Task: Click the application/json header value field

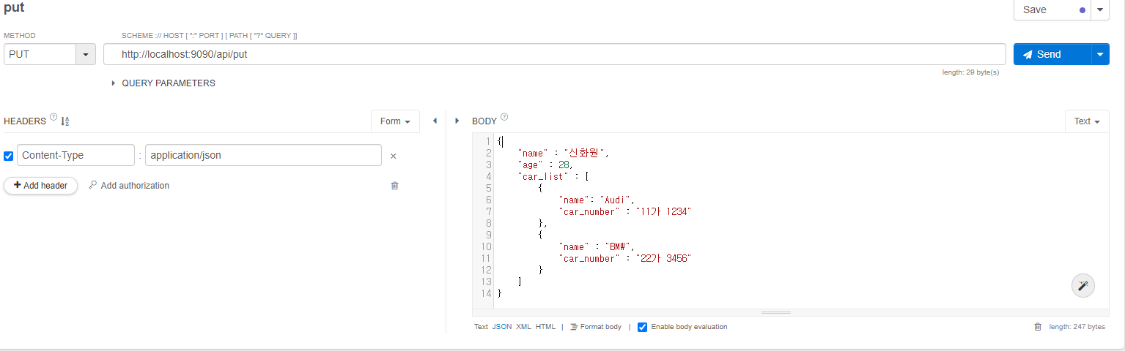Action: point(263,155)
